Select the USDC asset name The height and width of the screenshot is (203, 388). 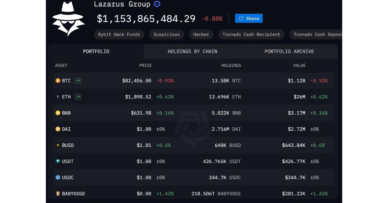tap(68, 177)
